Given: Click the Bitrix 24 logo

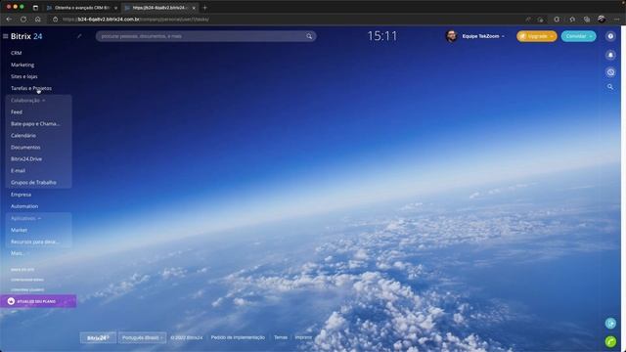Looking at the screenshot, I should [26, 36].
